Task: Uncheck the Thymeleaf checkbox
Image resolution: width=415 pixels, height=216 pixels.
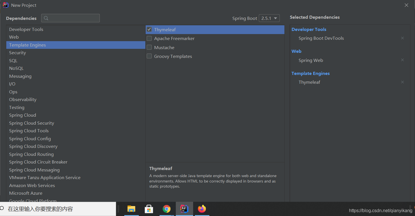Action: coord(149,29)
